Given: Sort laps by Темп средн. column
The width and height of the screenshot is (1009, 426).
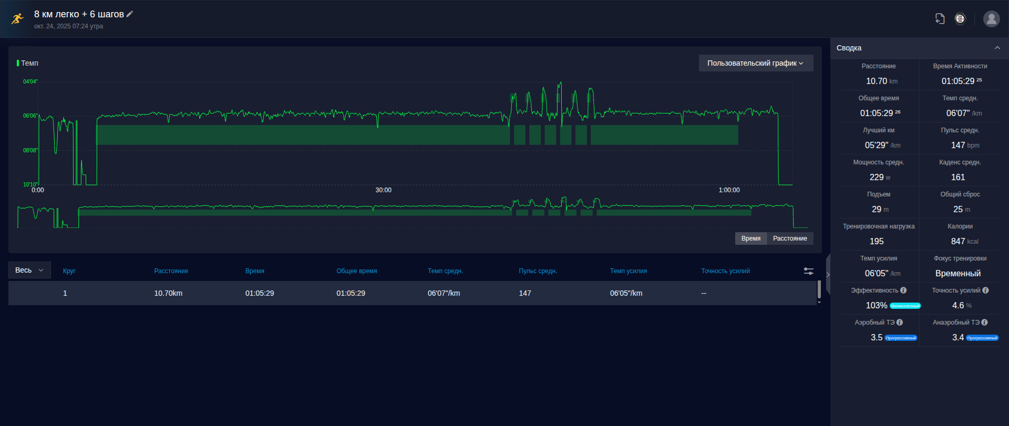Looking at the screenshot, I should click(x=445, y=271).
